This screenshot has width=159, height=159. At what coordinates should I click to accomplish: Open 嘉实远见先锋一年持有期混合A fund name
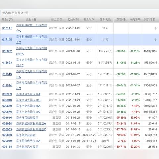click(x=31, y=51)
